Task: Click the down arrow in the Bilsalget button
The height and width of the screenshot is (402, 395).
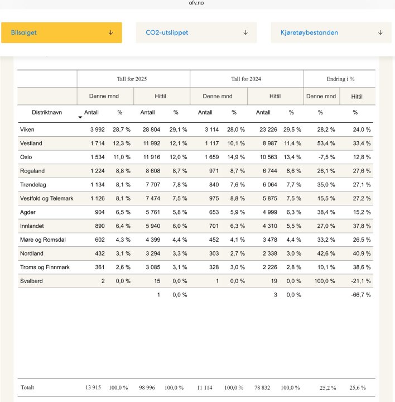Action: click(x=110, y=33)
